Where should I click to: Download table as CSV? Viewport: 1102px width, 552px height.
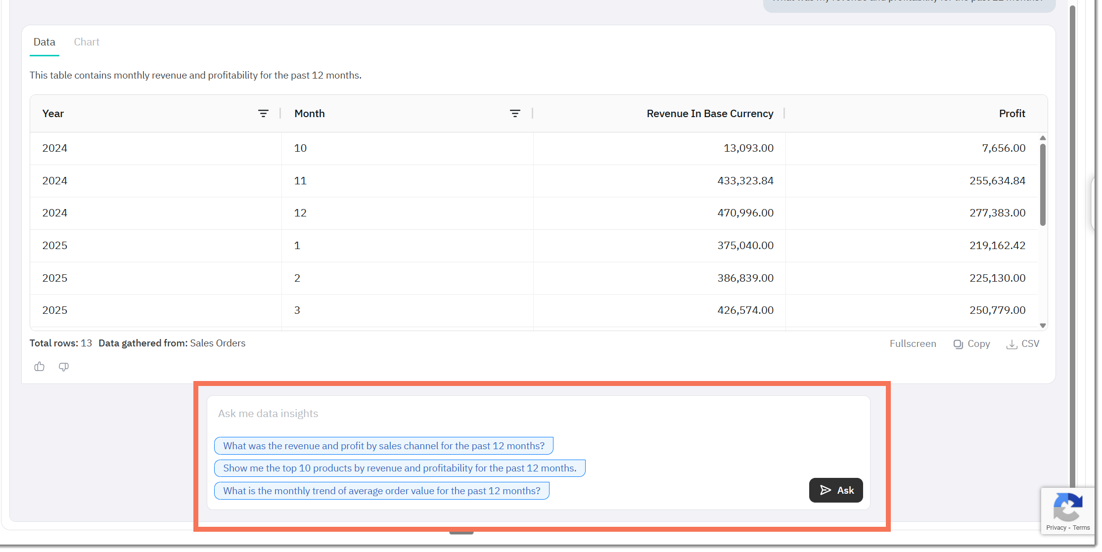tap(1024, 344)
